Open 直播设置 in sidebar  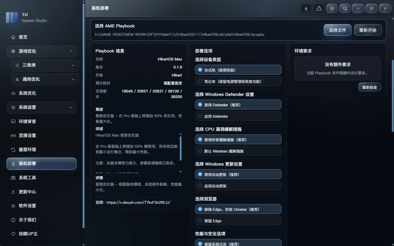41,136
